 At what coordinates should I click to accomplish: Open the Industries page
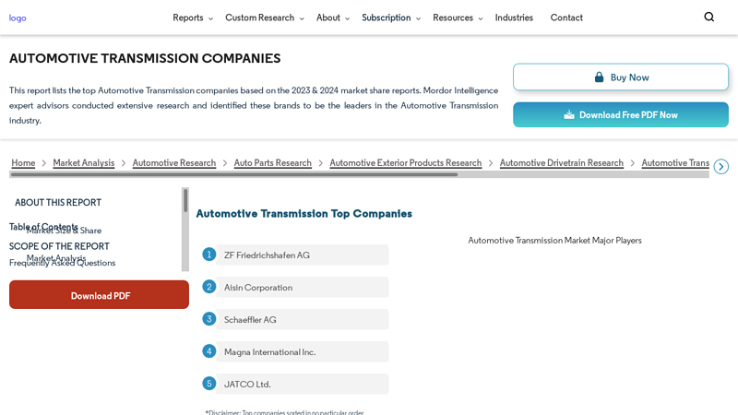[514, 18]
